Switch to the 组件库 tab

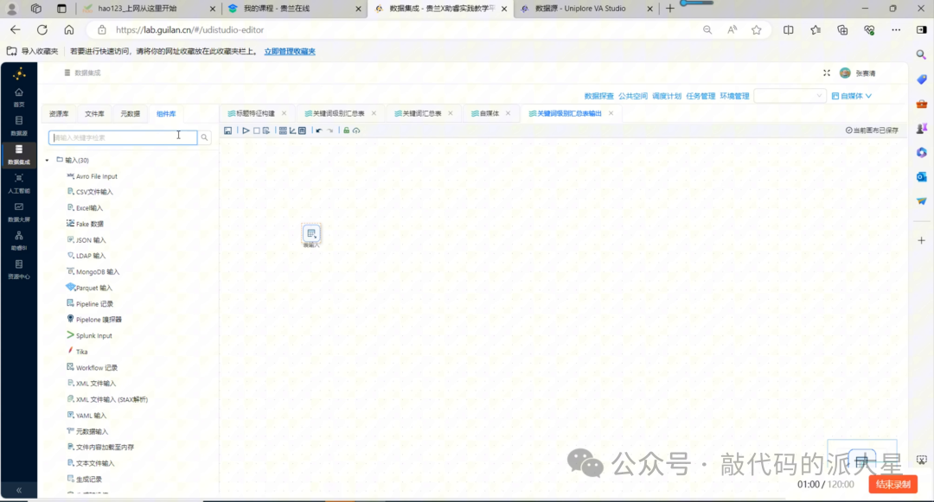click(x=166, y=113)
